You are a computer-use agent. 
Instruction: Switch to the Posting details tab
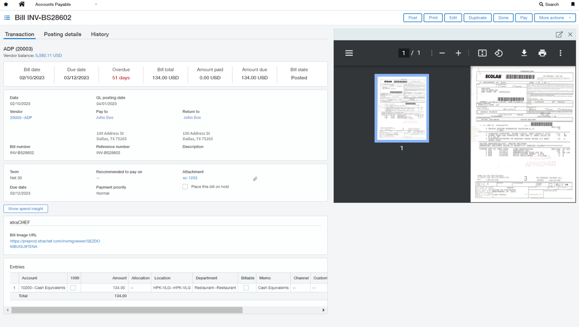pyautogui.click(x=63, y=34)
